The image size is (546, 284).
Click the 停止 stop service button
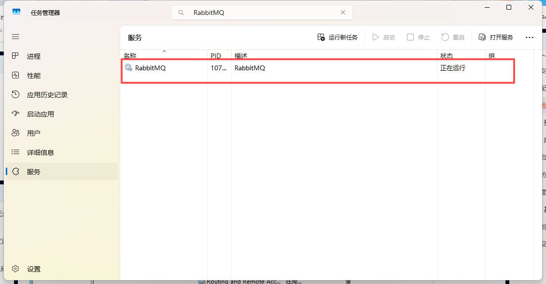(418, 37)
